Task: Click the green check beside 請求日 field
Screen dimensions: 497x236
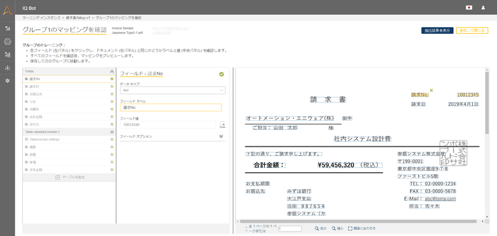Action: (x=112, y=87)
